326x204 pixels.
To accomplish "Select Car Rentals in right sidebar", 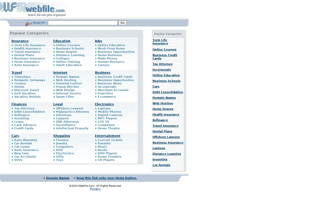I will [x=161, y=165].
